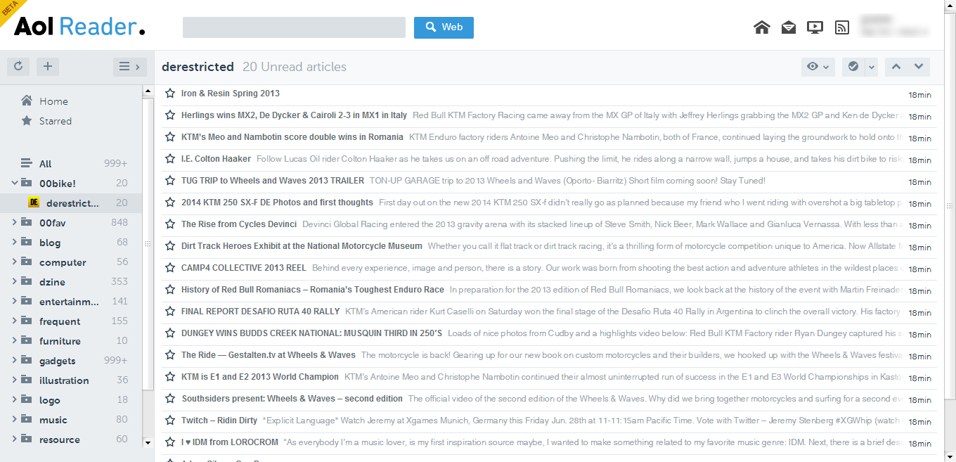956x462 pixels.
Task: Add a new subscription with the plus icon
Action: click(x=47, y=66)
